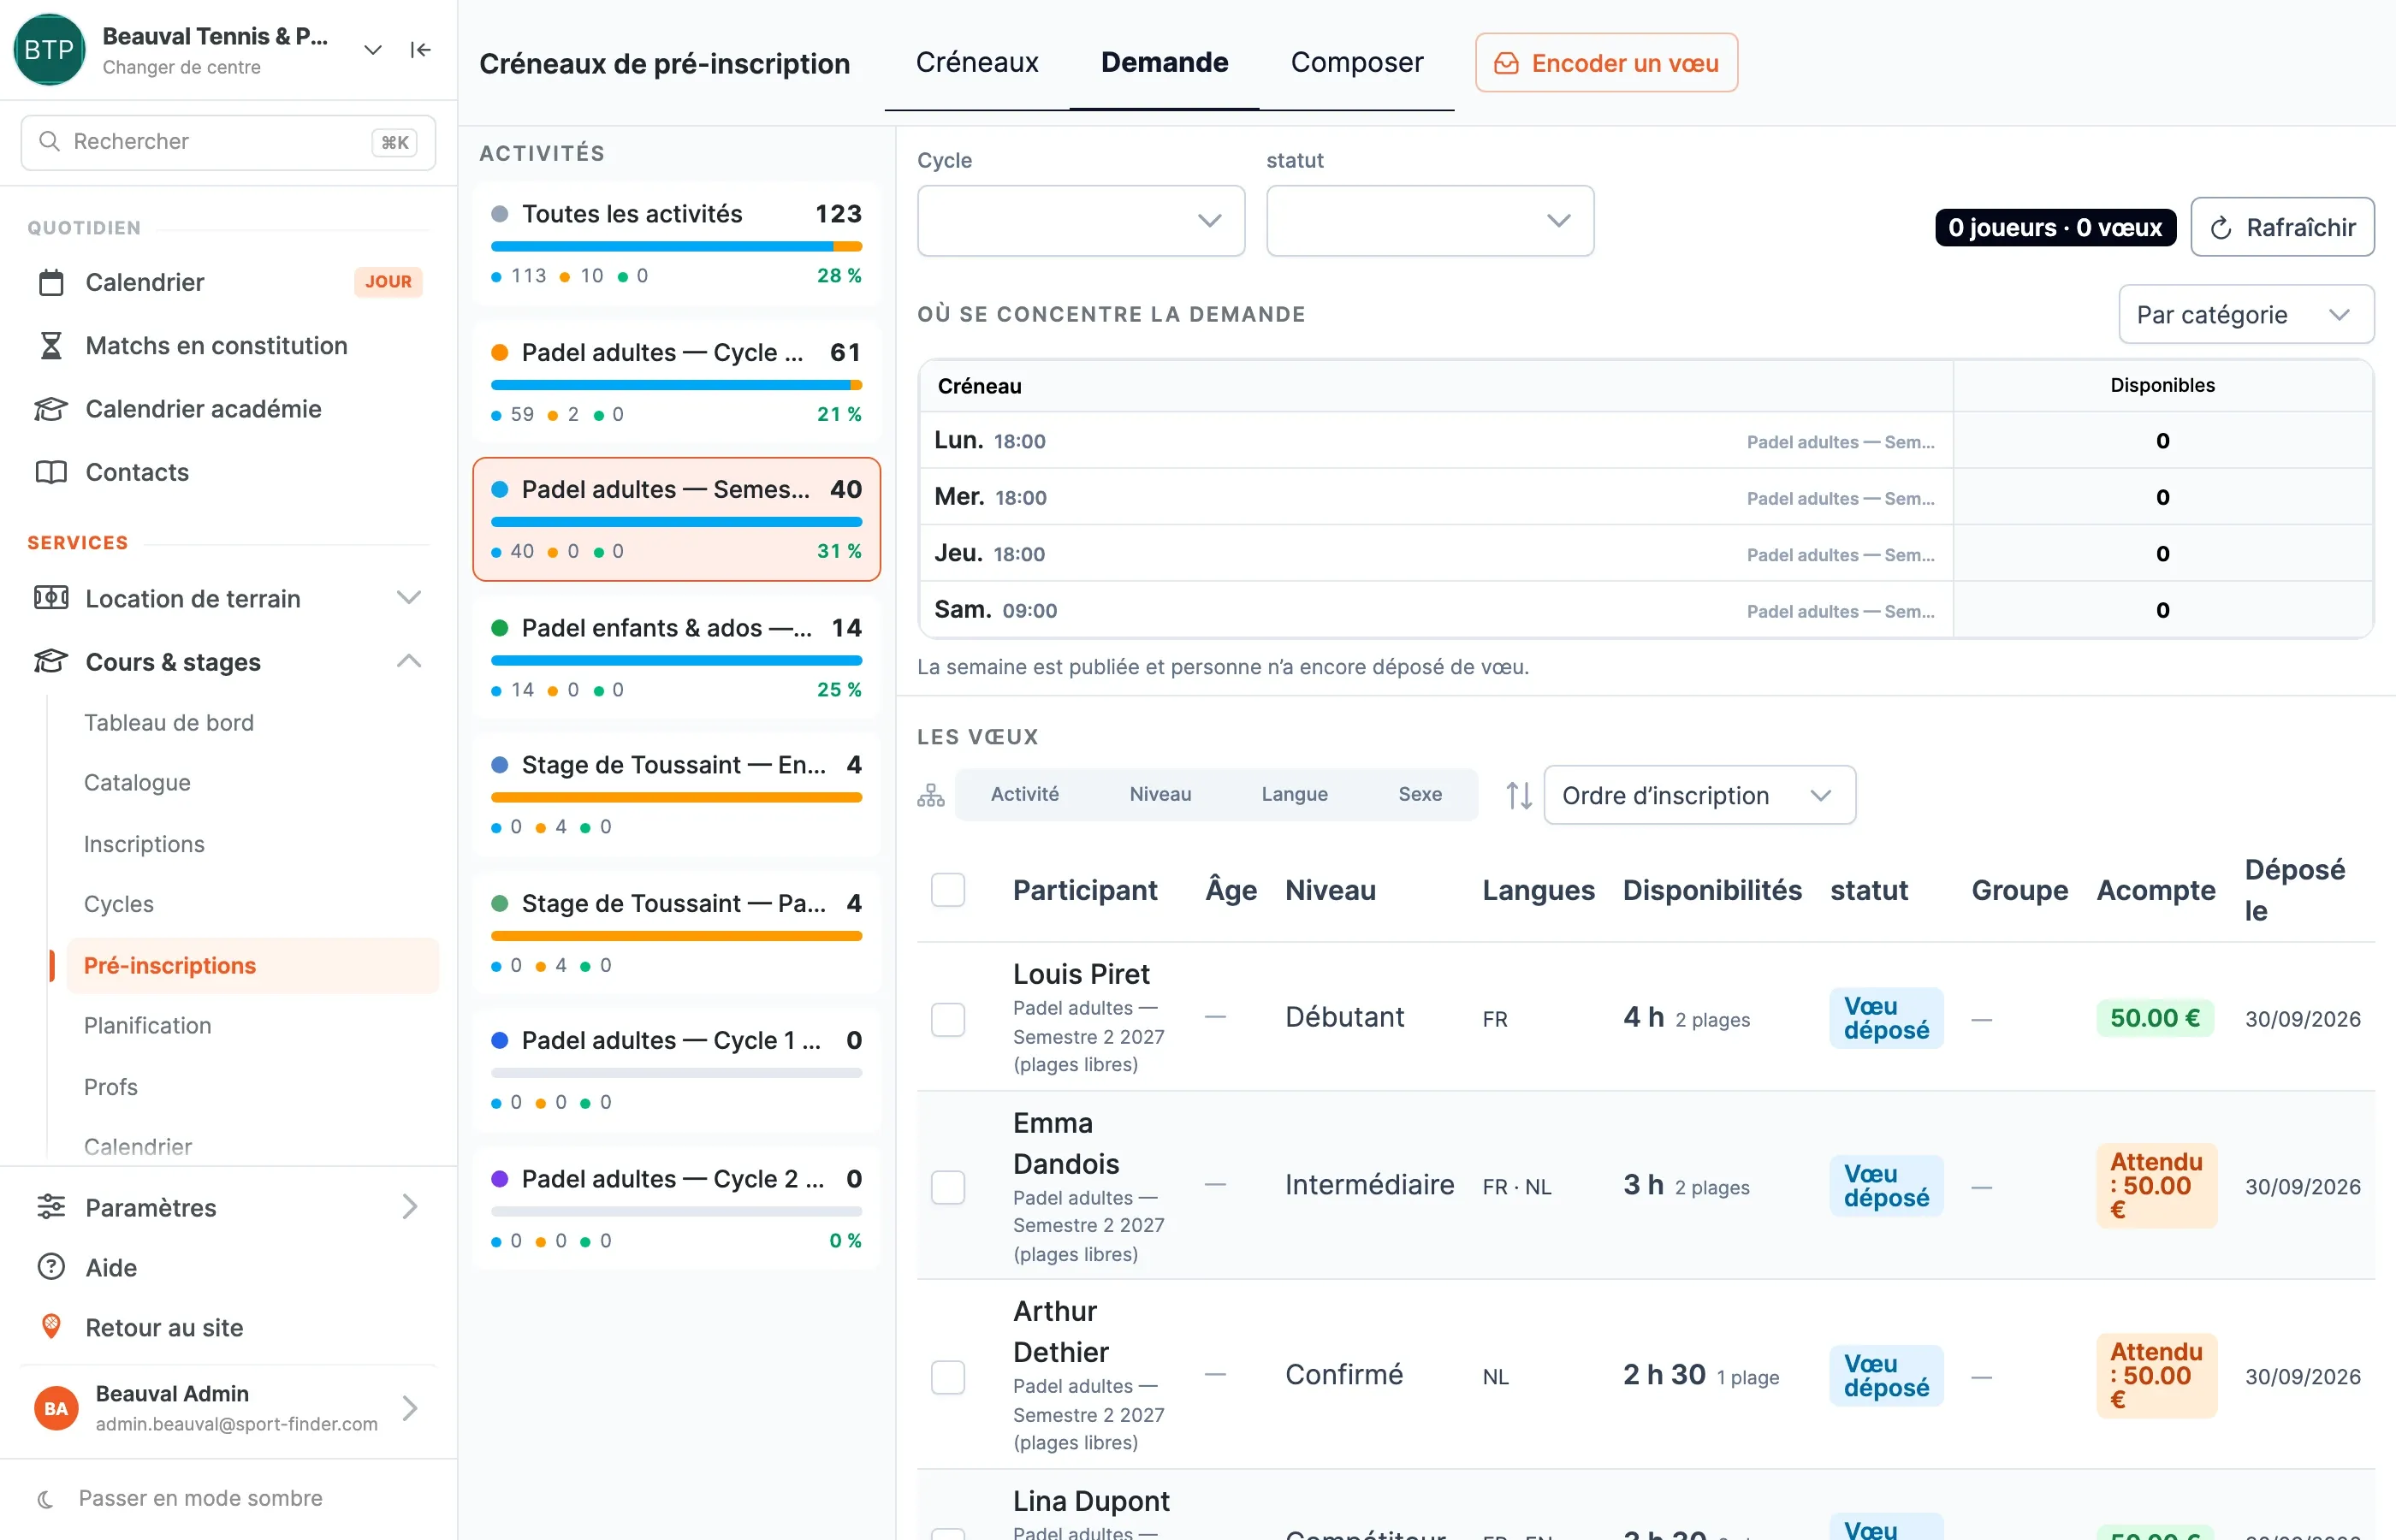The image size is (2396, 1540).
Task: Open Pré-inscriptions in the sidebar
Action: 252,966
